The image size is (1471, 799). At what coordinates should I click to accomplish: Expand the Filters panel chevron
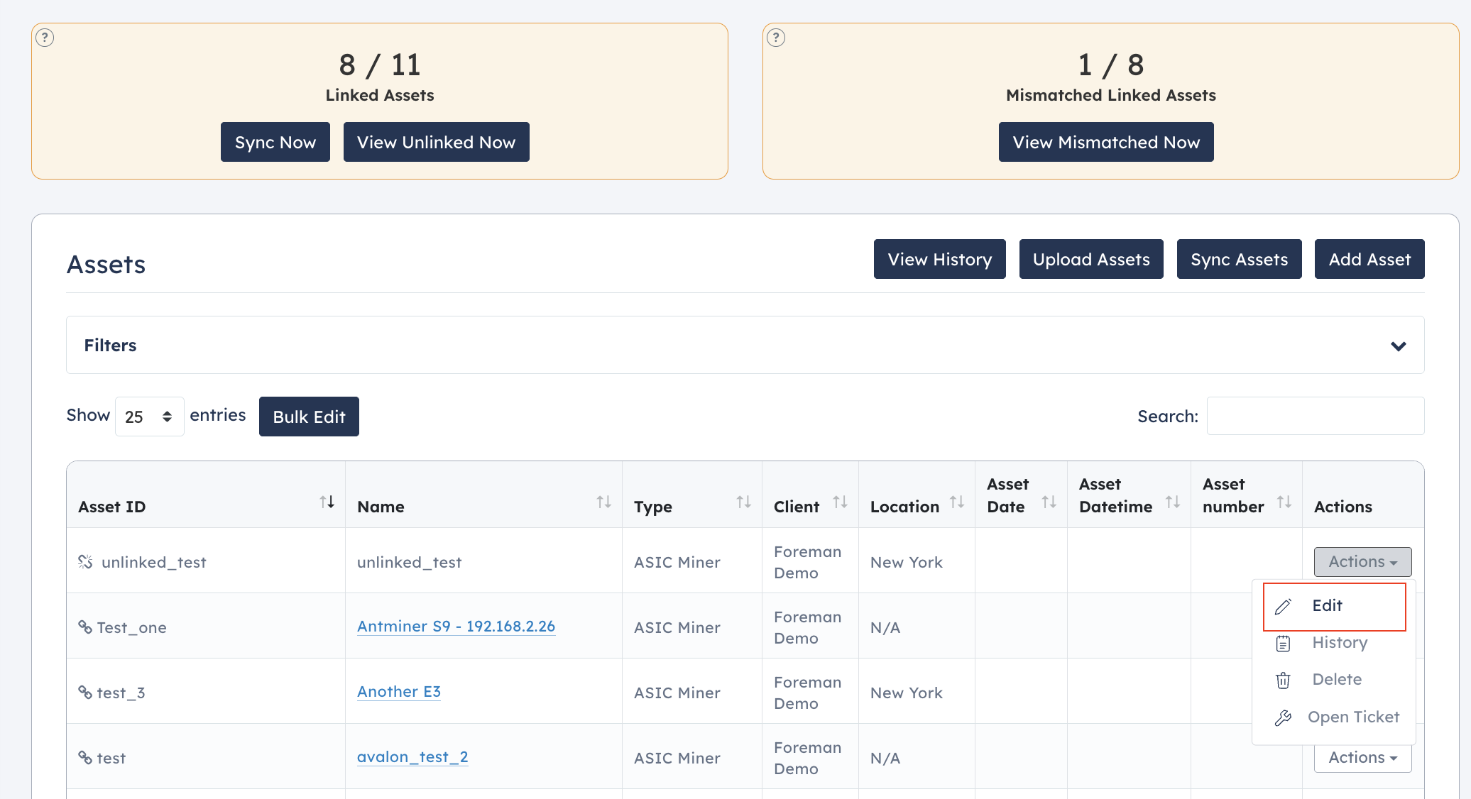(1398, 346)
